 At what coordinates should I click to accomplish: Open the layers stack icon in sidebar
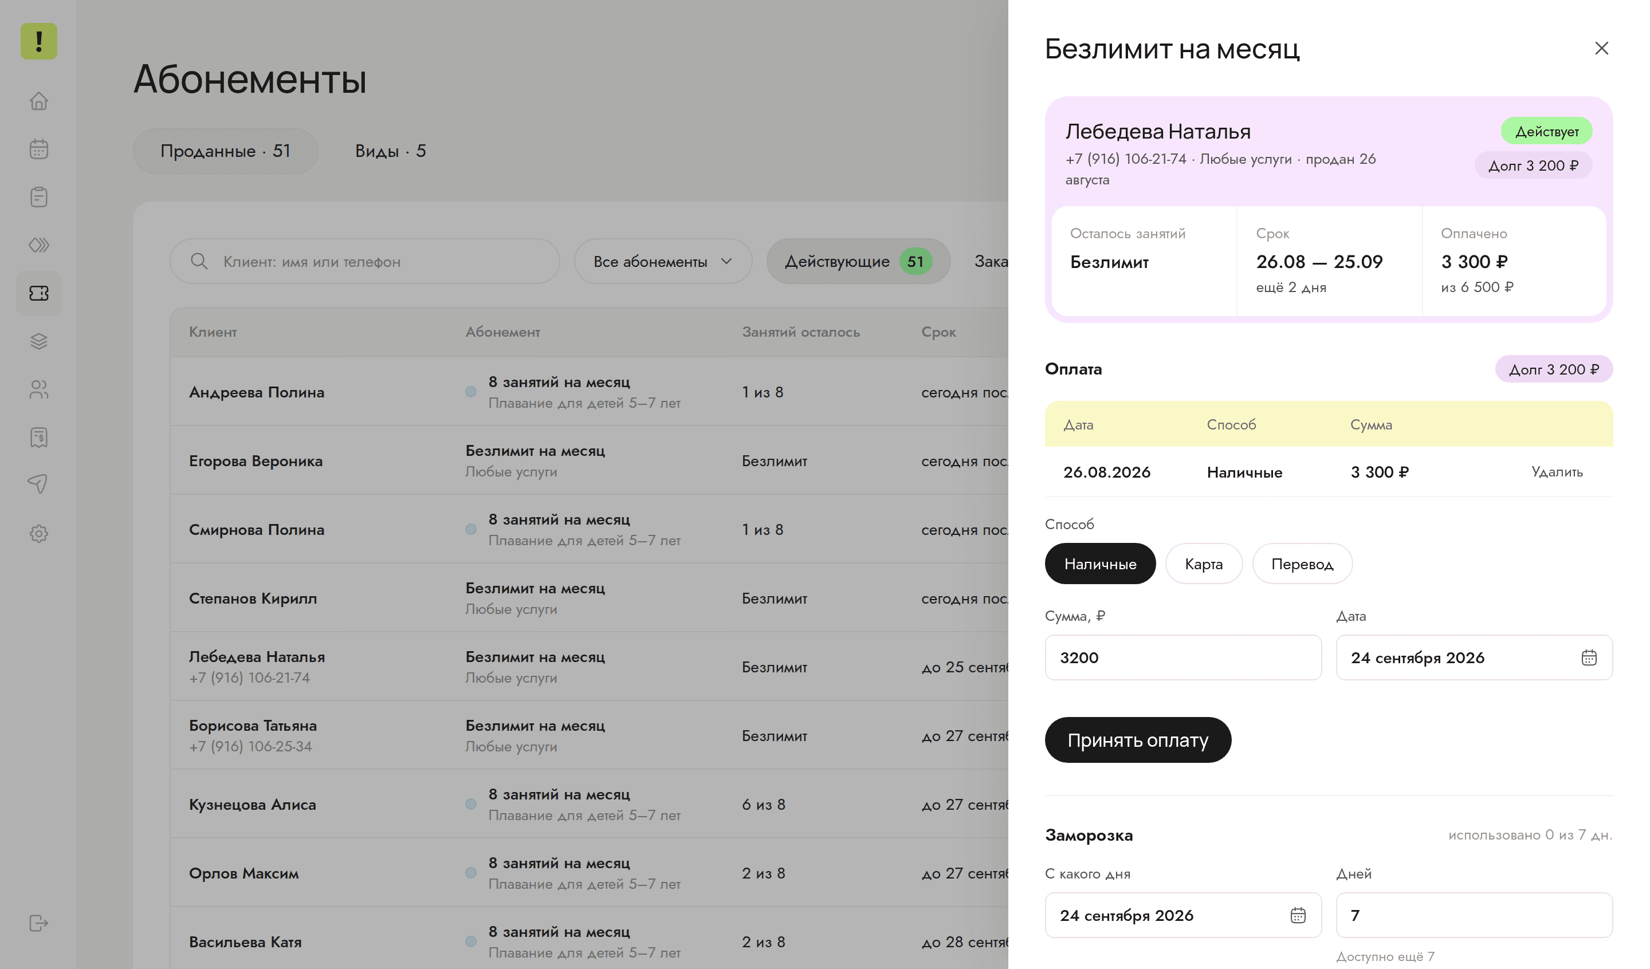(x=38, y=341)
